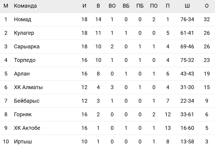Screen dimensions: 215x148
Task: Click the О points column header
Action: coord(207,6)
